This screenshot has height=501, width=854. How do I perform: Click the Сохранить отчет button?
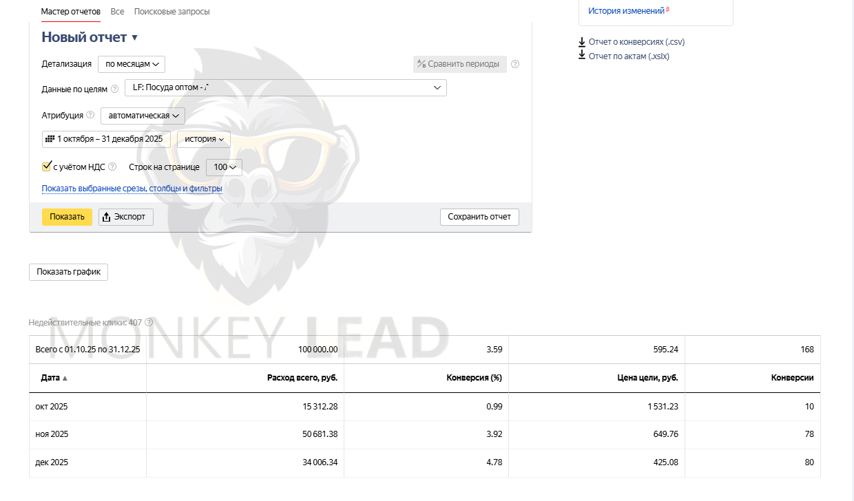tap(479, 217)
